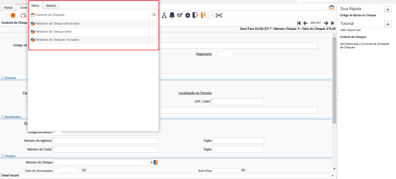This screenshot has width=396, height=179.
Task: Collapse the Beneficiário section
Action: click(3, 117)
